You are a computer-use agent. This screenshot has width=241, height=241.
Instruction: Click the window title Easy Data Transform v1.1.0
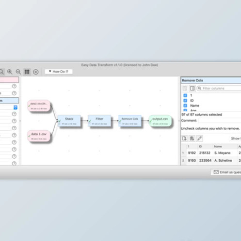click(120, 65)
